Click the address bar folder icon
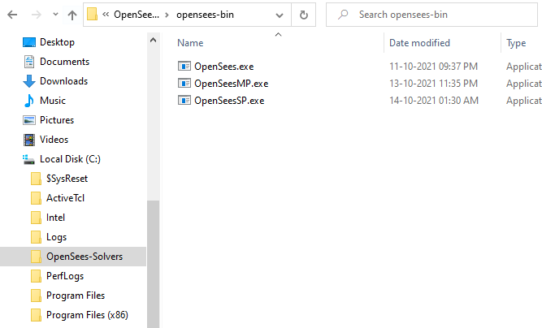542x328 pixels. click(x=92, y=15)
